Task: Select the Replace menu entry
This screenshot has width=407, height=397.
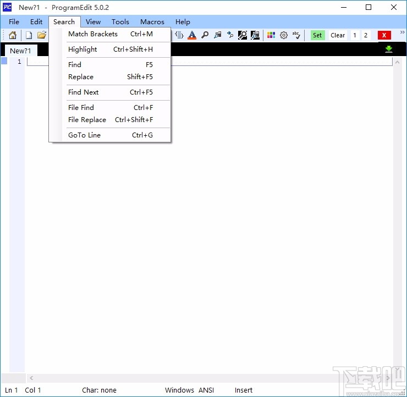Action: (111, 77)
